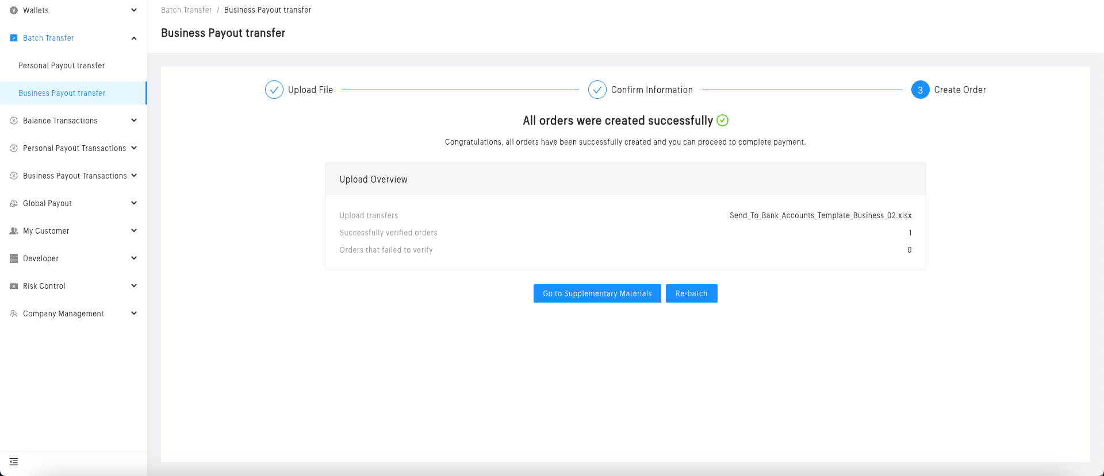The height and width of the screenshot is (476, 1104).
Task: Click Go to Supplementary Materials button
Action: (x=597, y=293)
